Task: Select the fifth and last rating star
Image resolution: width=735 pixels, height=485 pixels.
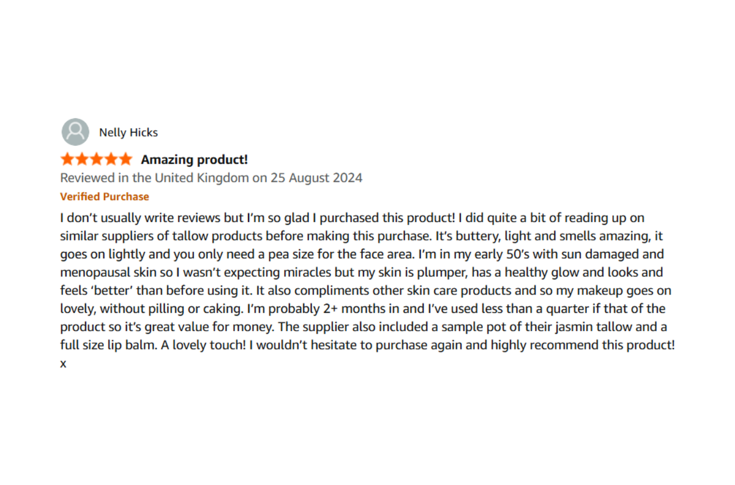Action: (x=125, y=159)
